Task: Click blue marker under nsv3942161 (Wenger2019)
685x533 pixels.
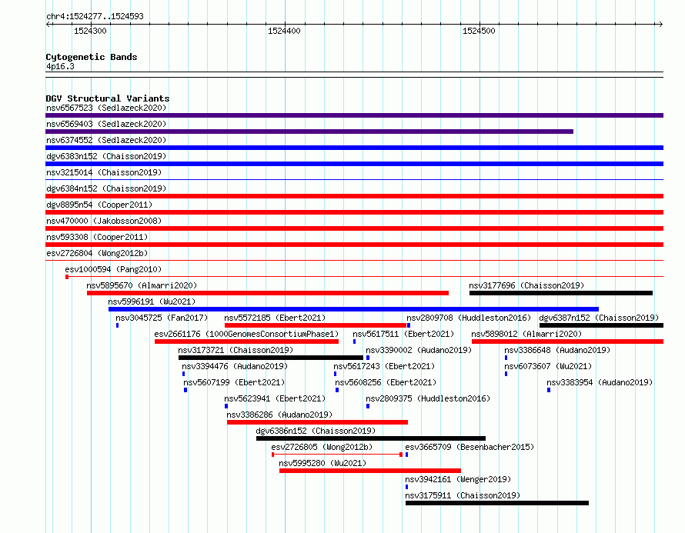Action: tap(406, 487)
